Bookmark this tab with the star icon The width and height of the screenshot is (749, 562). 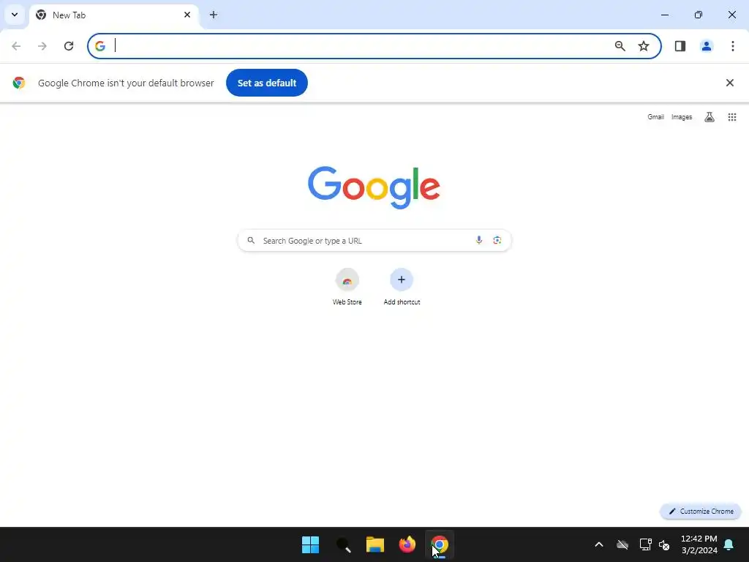(x=644, y=46)
